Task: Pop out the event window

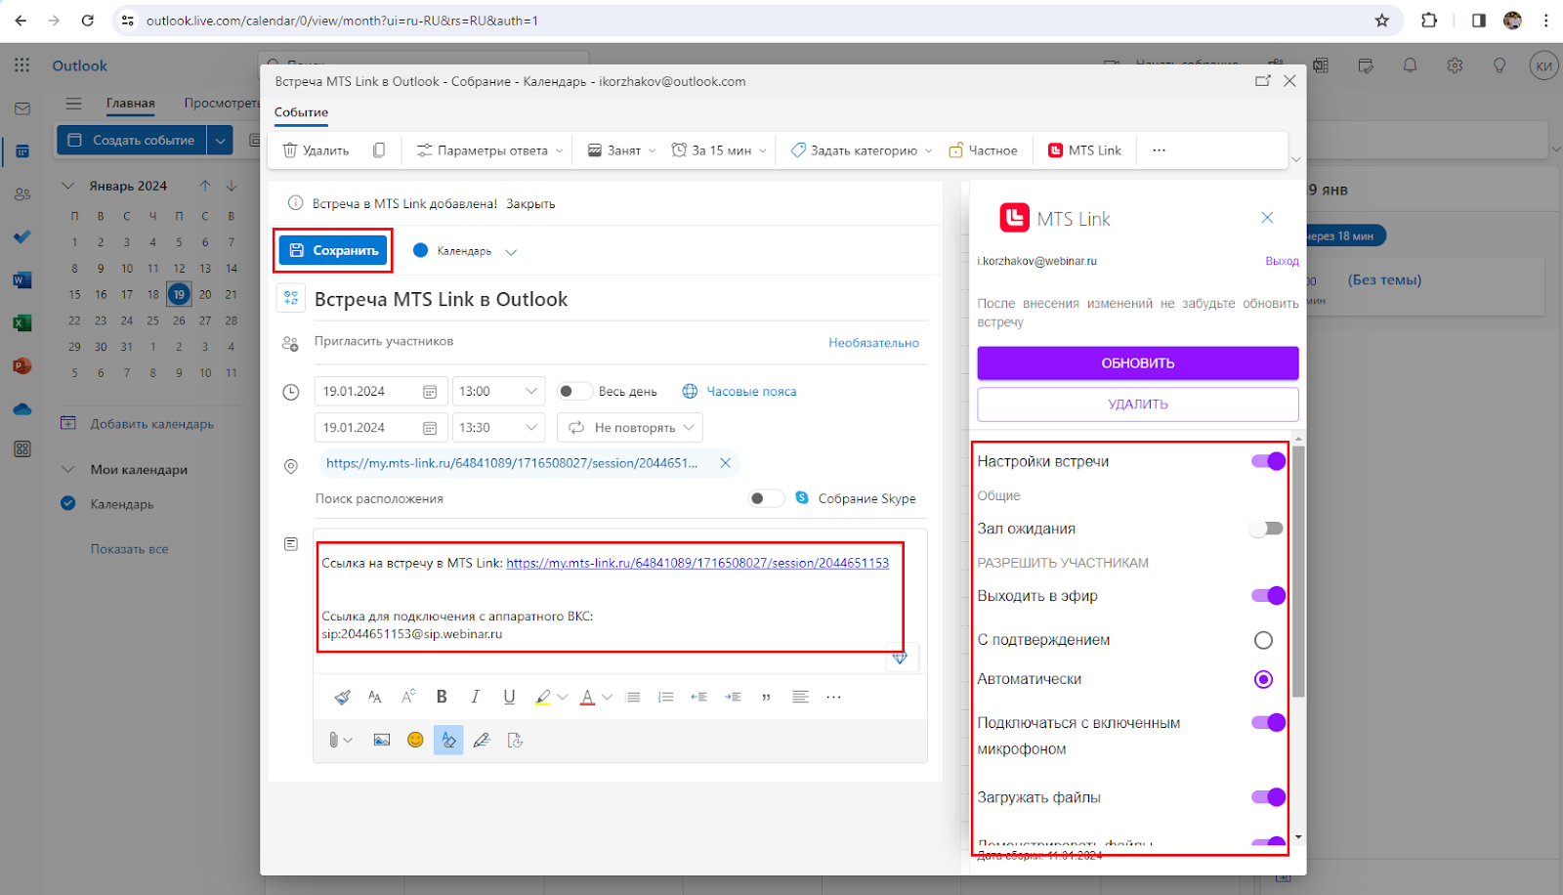Action: (x=1263, y=81)
